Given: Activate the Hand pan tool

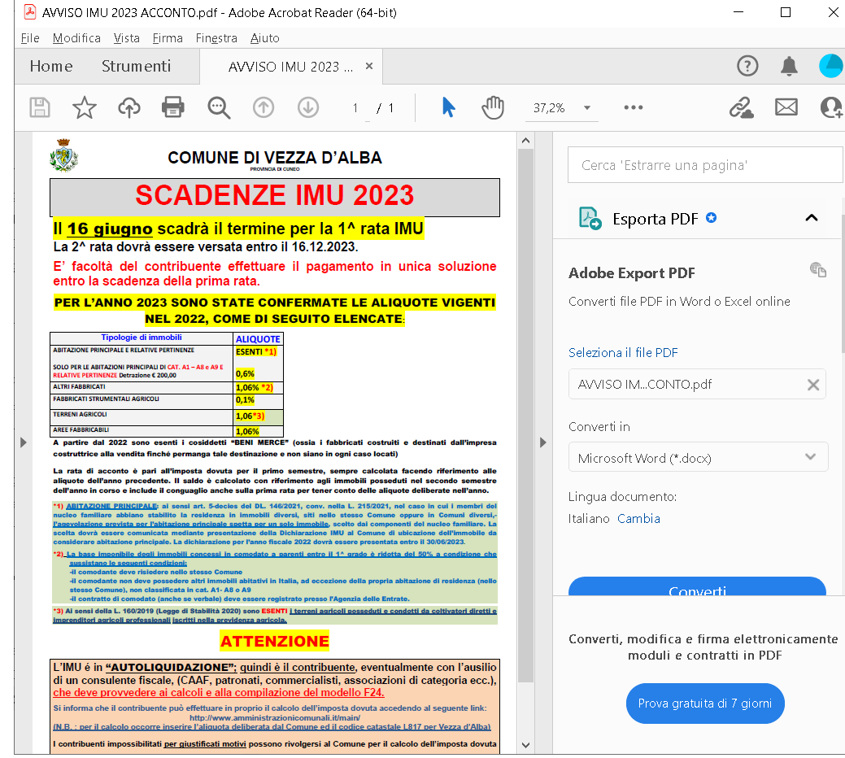Looking at the screenshot, I should click(493, 107).
